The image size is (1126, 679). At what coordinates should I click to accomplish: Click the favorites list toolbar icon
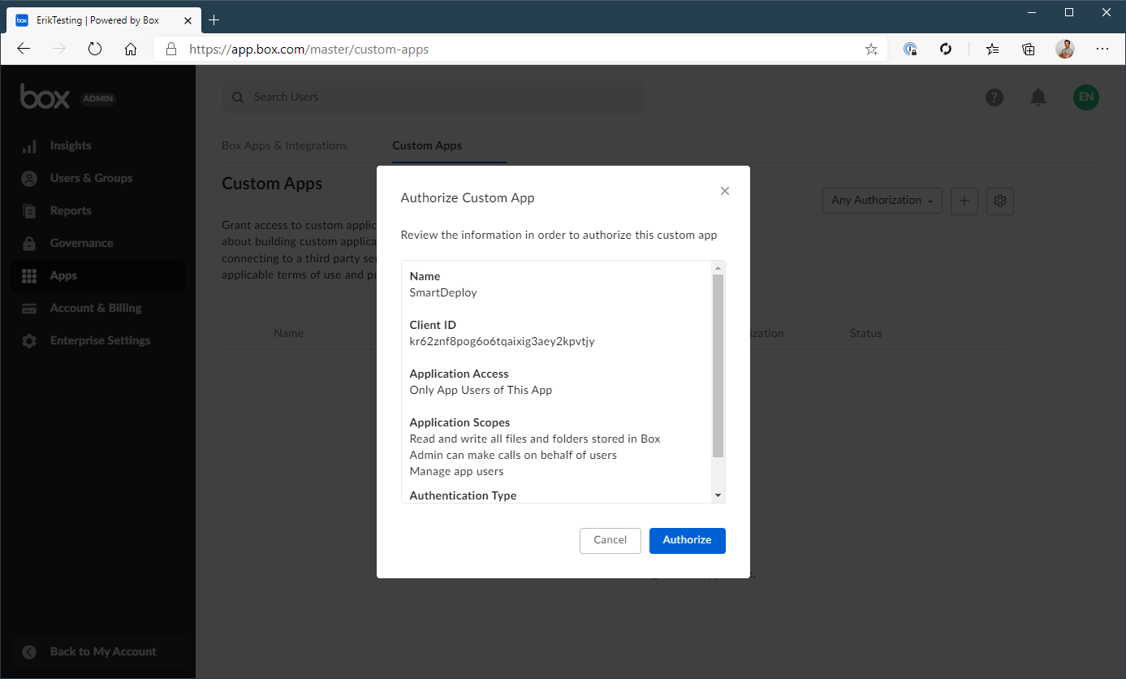pyautogui.click(x=992, y=49)
